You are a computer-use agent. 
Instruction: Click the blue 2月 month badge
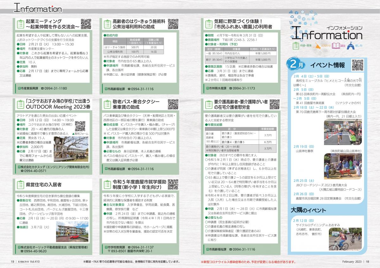(x=296, y=64)
